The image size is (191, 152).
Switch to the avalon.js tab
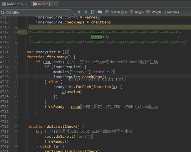click(x=45, y=4)
